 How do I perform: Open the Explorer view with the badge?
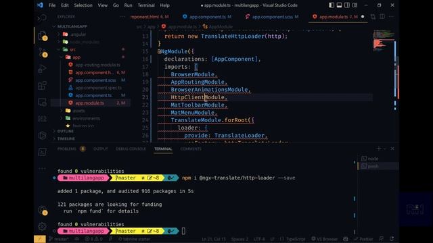point(42,36)
